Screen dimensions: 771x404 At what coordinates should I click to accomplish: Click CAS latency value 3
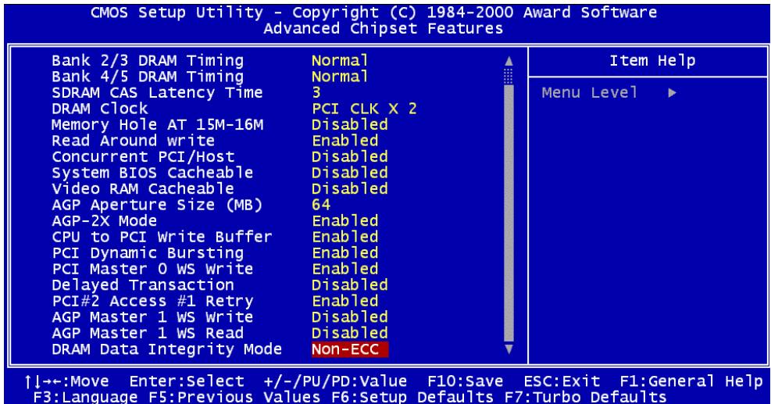tap(316, 92)
